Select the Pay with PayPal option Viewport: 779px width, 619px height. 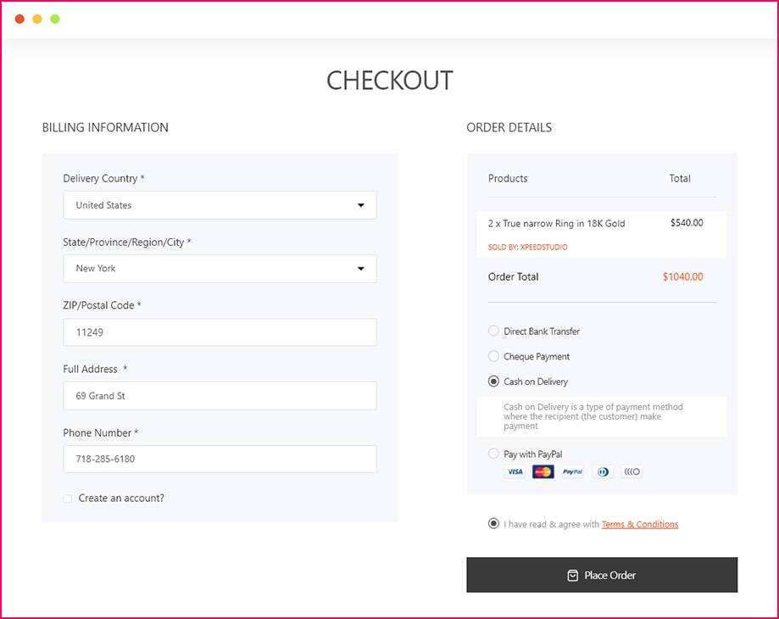tap(494, 454)
